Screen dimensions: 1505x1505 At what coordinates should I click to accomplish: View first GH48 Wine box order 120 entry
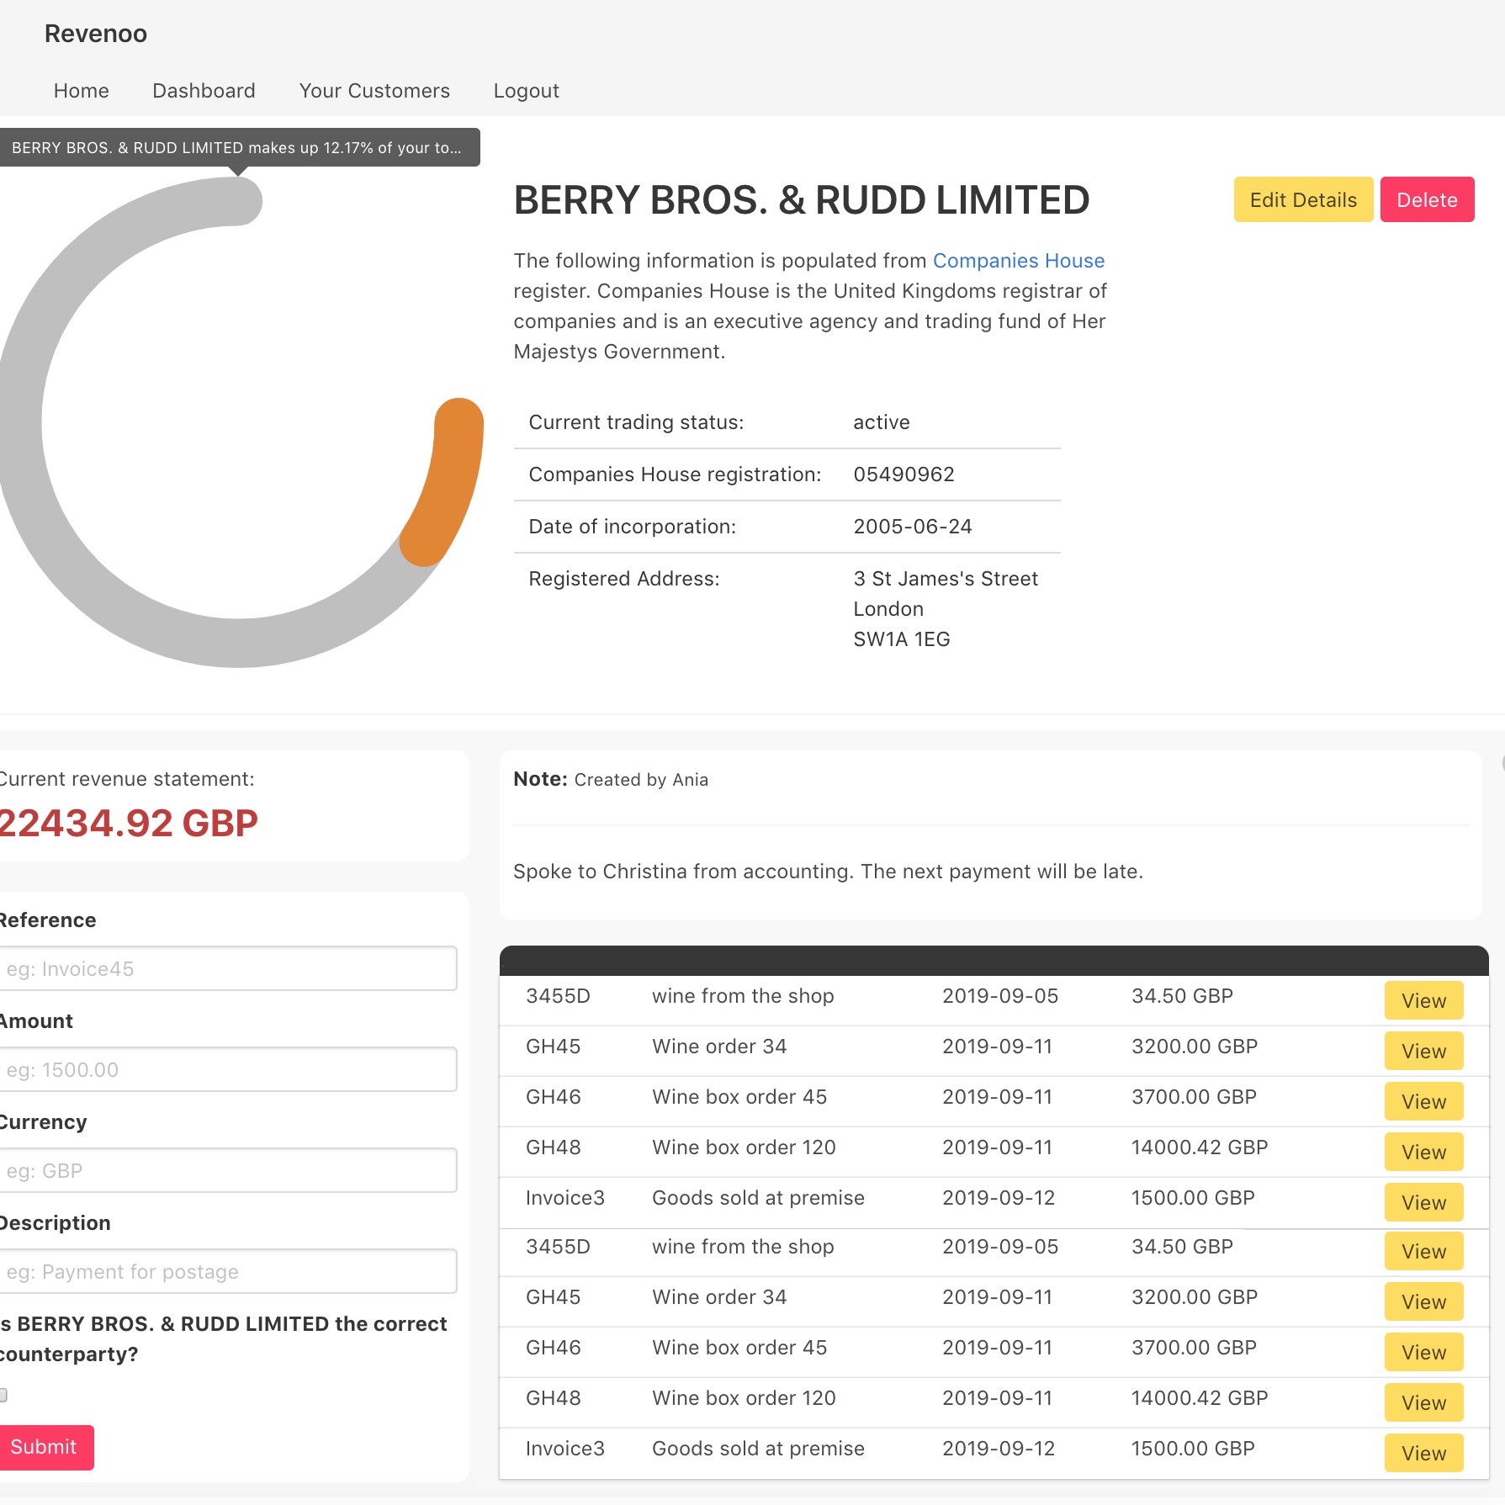[1423, 1152]
